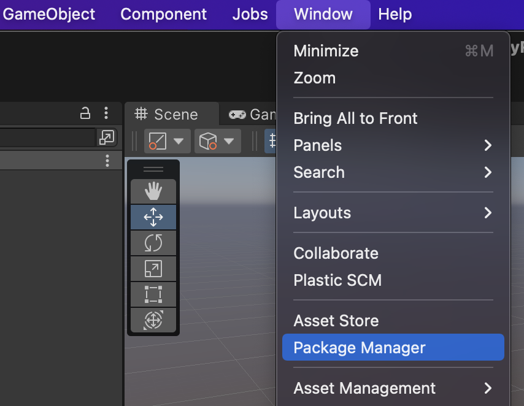
Task: Select the Rotate tool
Action: [153, 243]
